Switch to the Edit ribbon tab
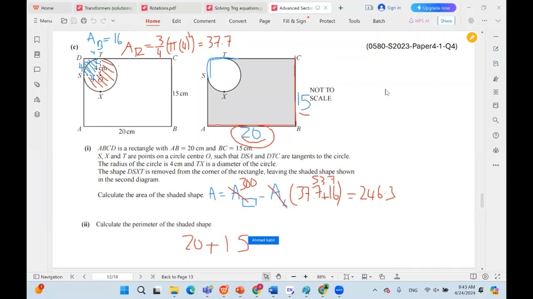The image size is (533, 299). [177, 21]
